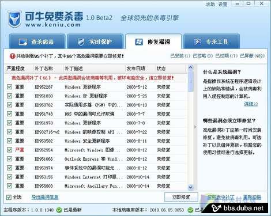Click the 立即修复 button
The width and height of the screenshot is (271, 216).
point(181,197)
